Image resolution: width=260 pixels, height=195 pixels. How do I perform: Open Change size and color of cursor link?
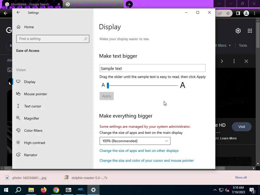click(147, 160)
